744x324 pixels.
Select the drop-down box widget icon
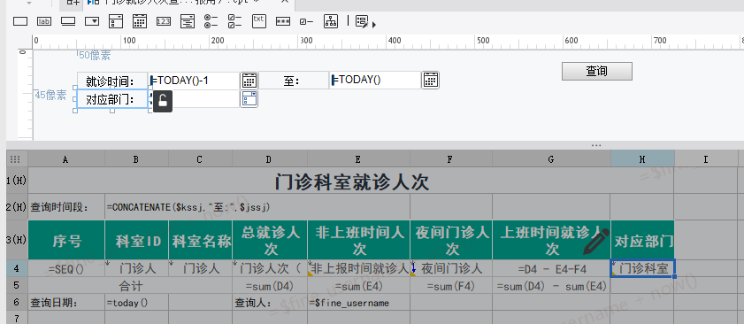coord(92,21)
